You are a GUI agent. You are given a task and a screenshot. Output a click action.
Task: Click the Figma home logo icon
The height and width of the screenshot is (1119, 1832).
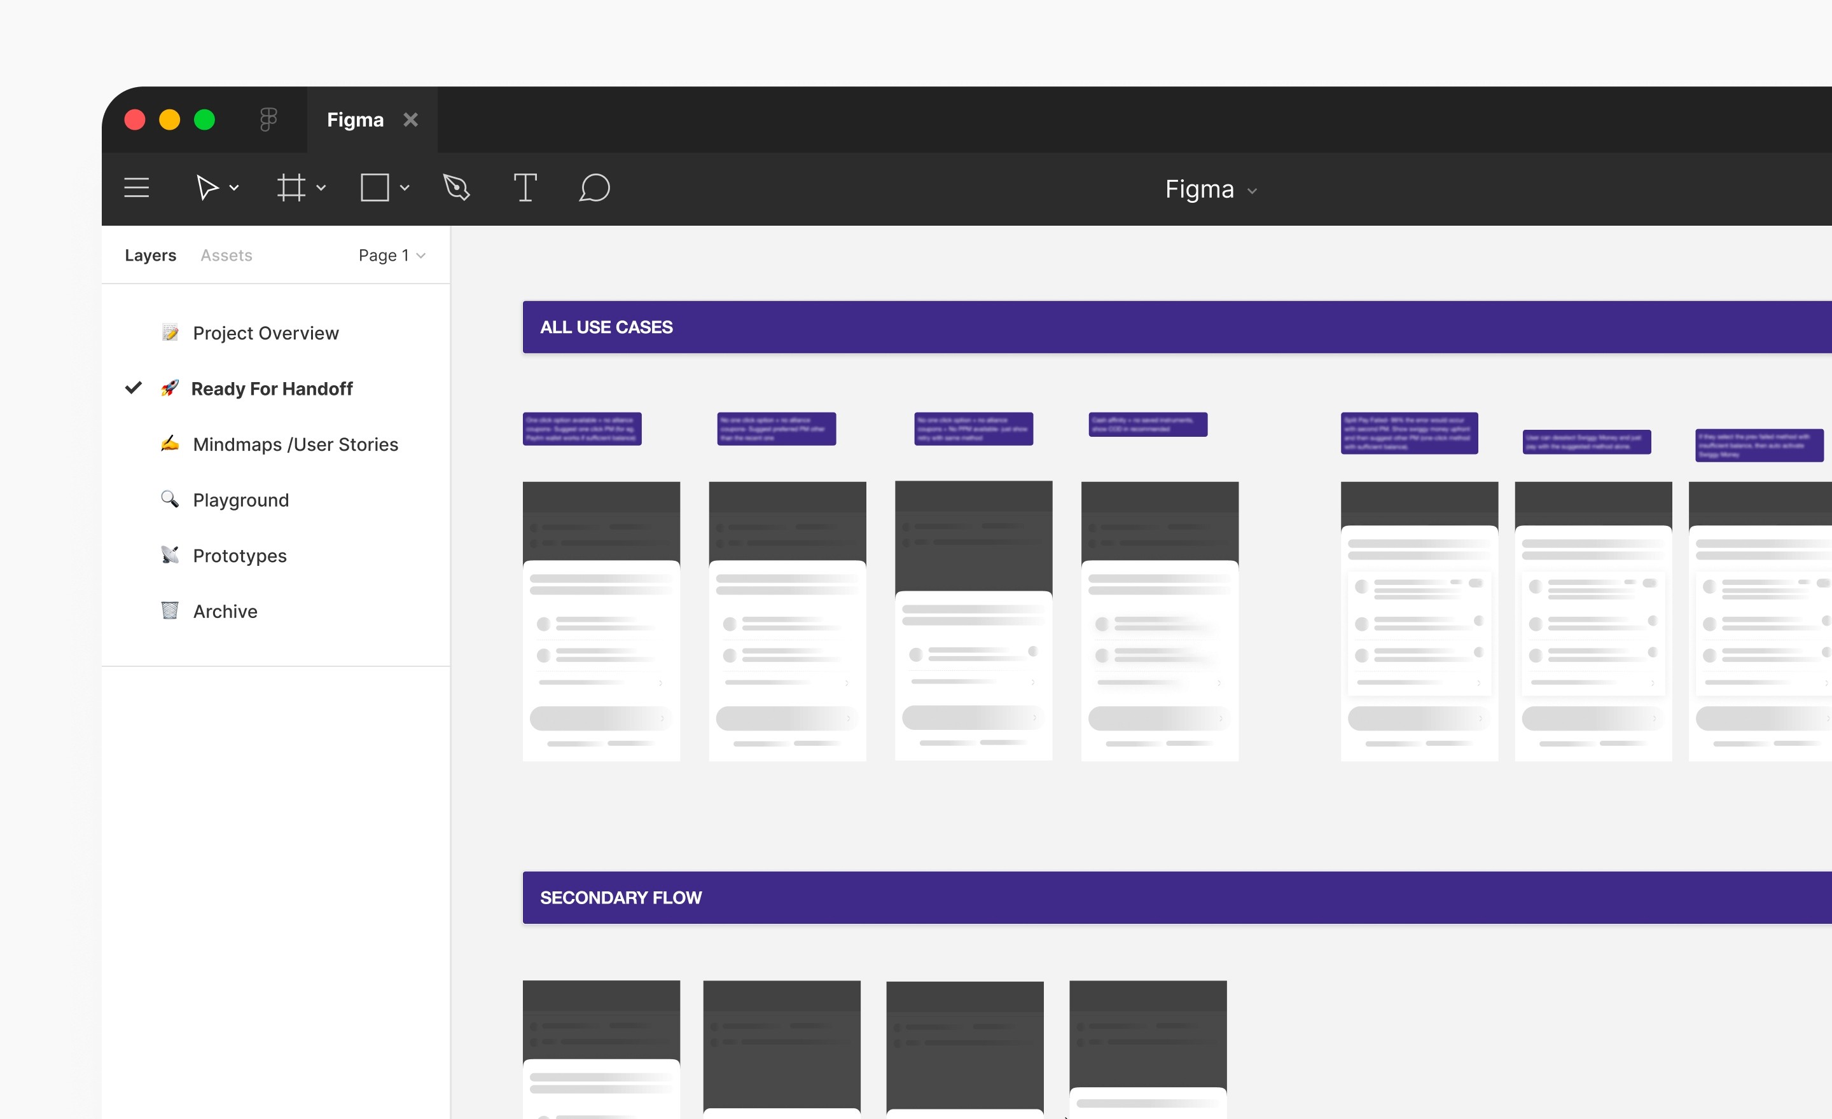(x=268, y=120)
